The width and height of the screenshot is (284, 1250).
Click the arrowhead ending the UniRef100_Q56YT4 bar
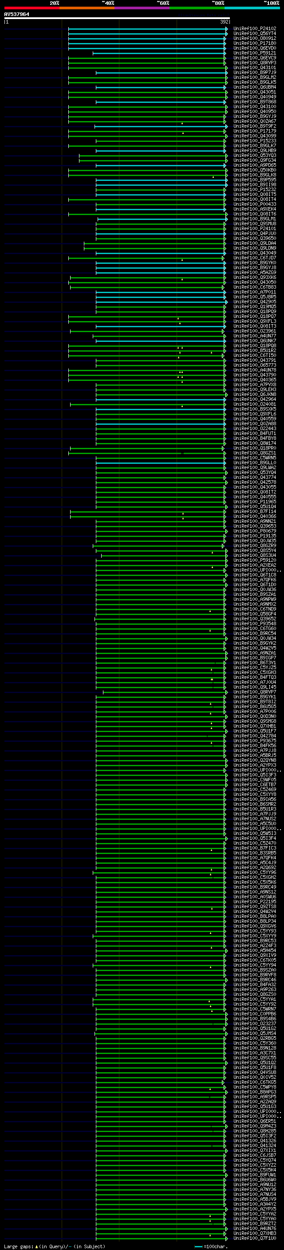[226, 34]
